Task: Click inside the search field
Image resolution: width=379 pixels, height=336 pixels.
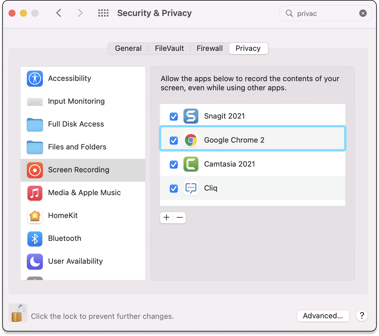Action: (326, 13)
